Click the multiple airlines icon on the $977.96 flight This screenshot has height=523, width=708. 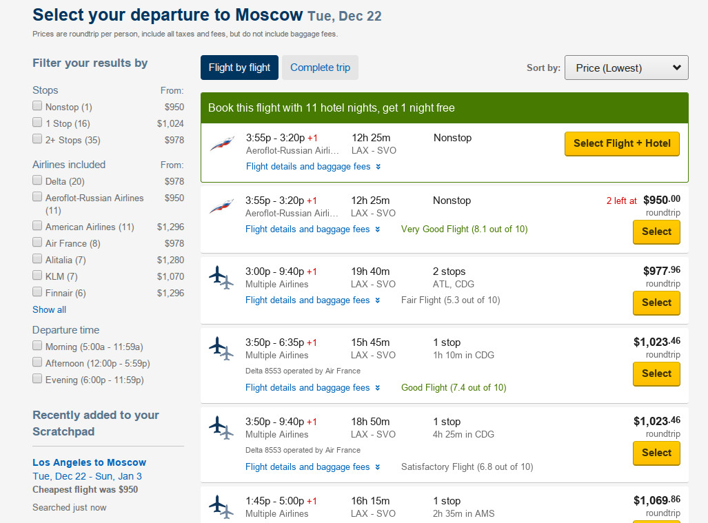[221, 278]
